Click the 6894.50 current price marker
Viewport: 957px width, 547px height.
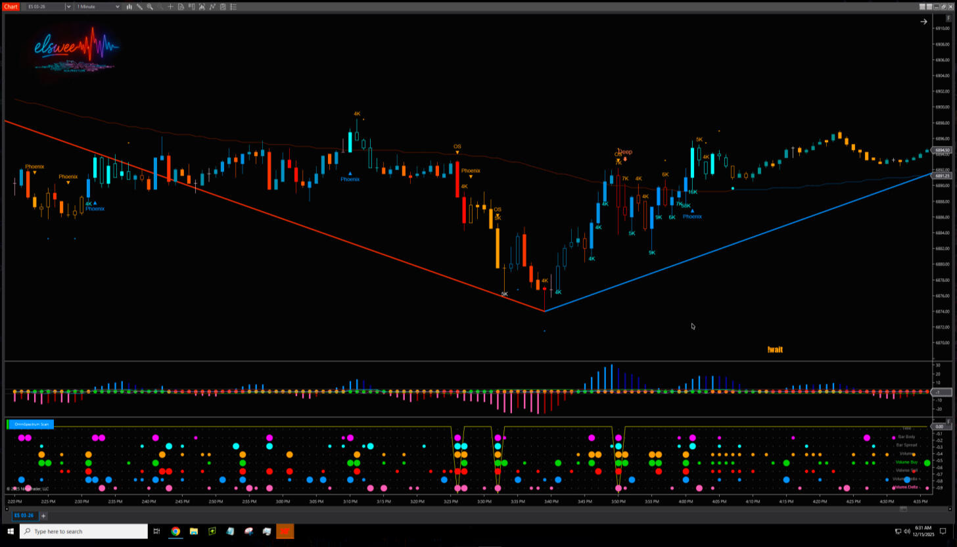(941, 150)
